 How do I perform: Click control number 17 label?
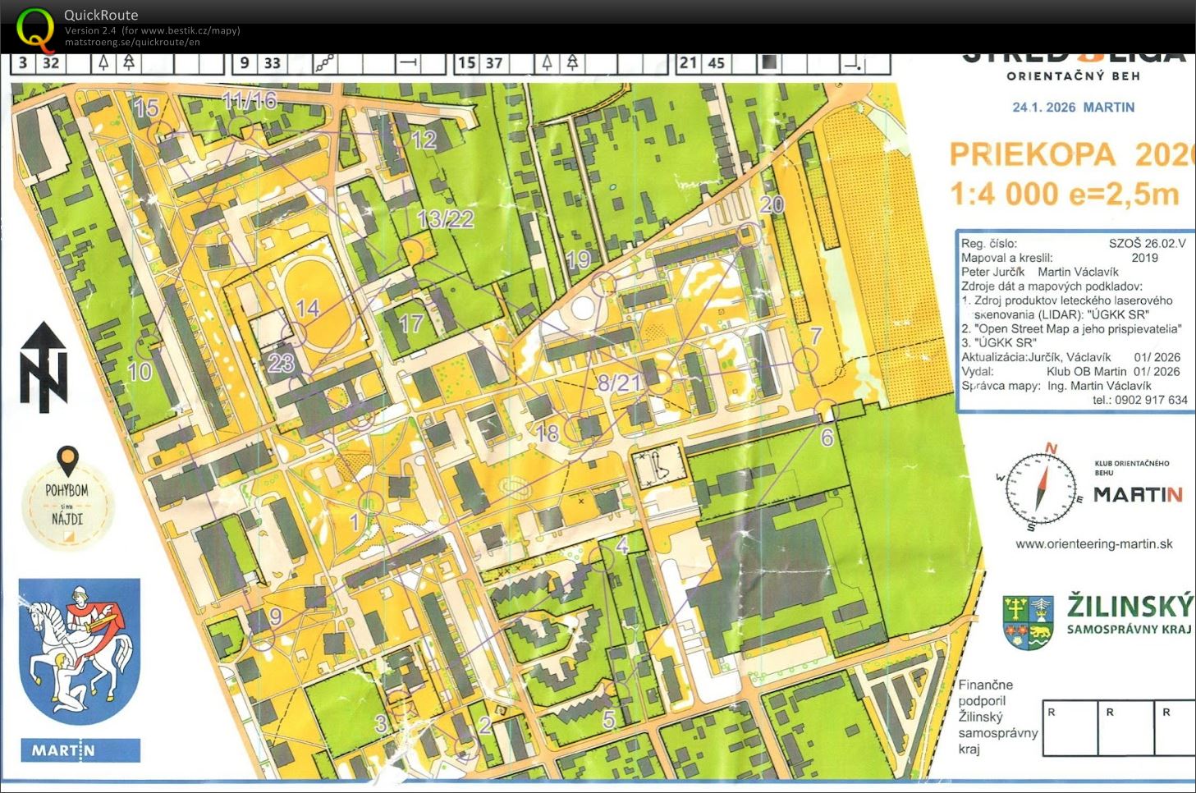[x=410, y=323]
